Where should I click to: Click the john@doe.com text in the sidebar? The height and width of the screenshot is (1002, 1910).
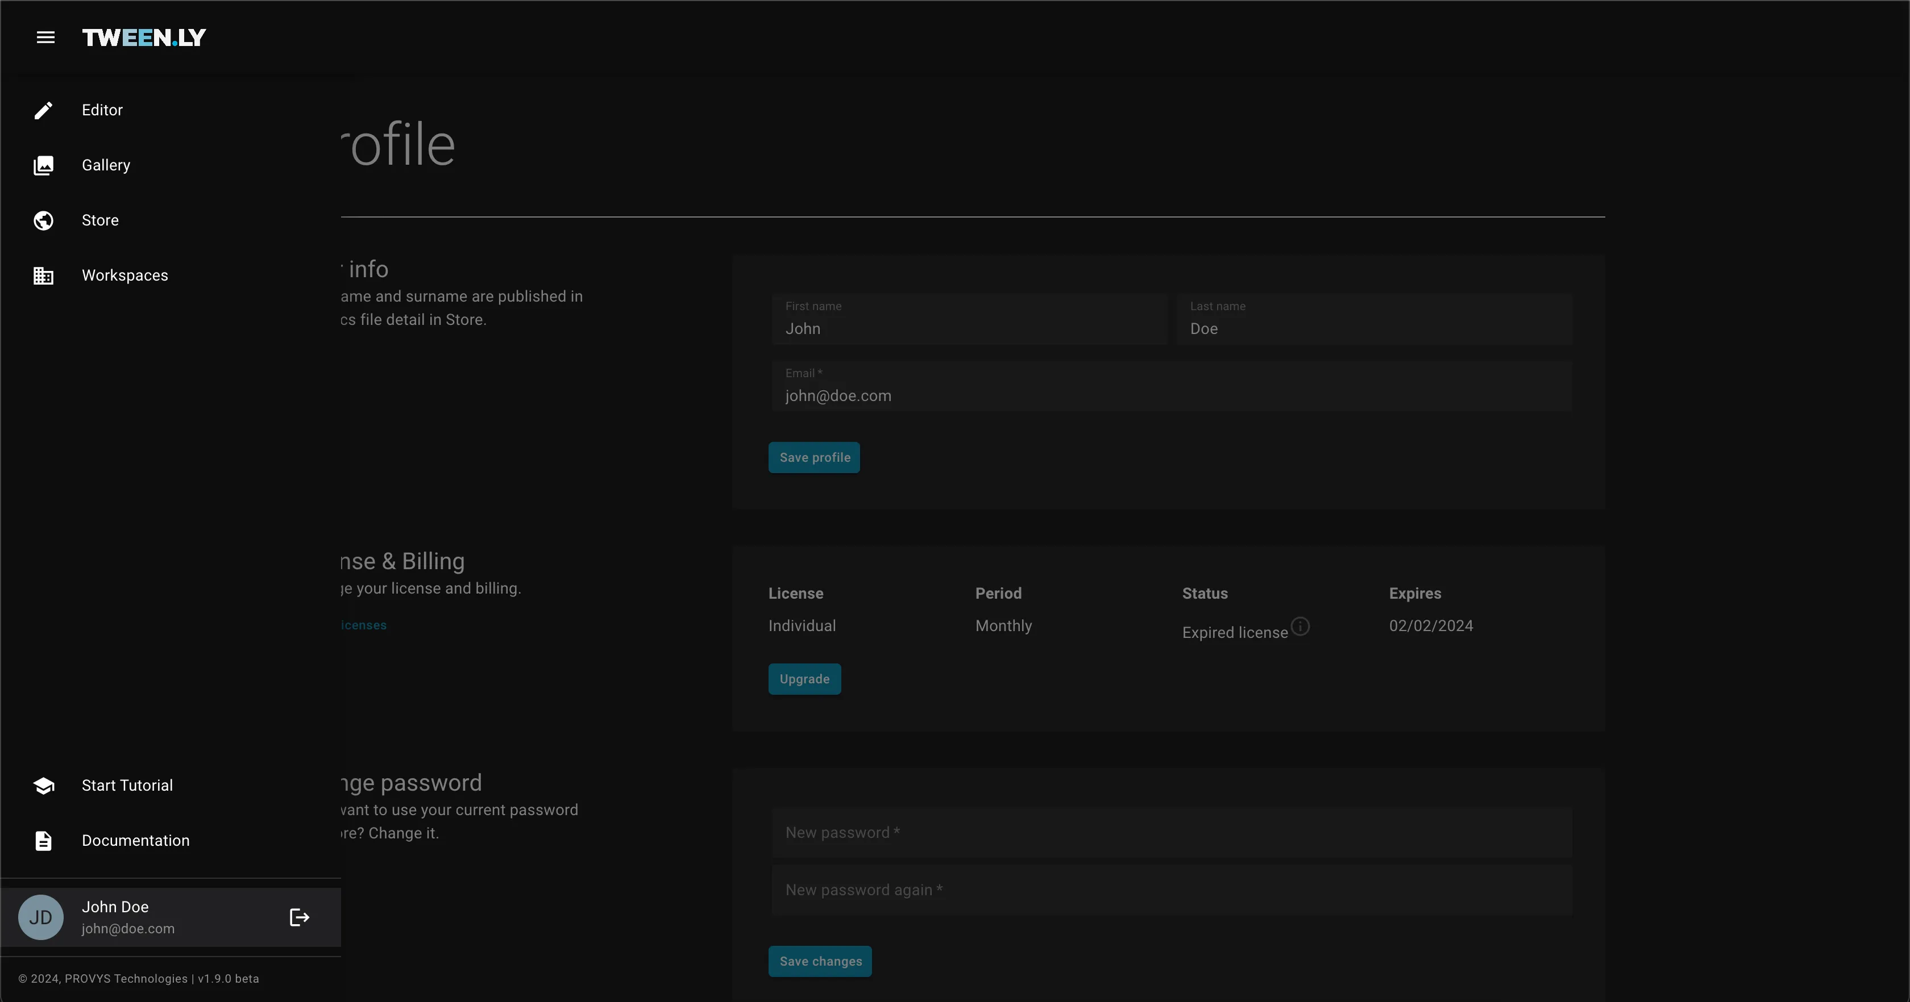click(128, 929)
